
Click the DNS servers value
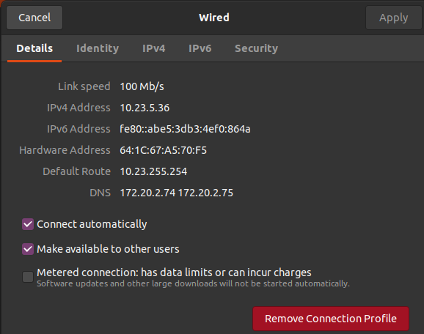(x=176, y=193)
